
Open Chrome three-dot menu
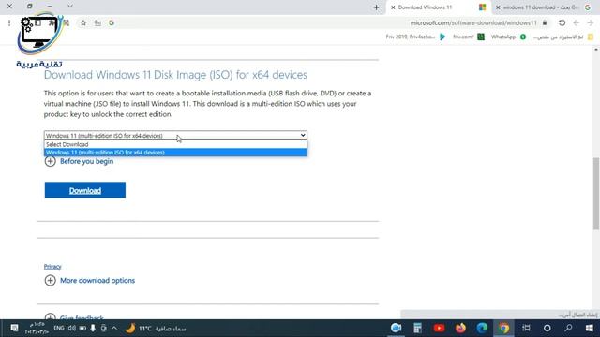[9, 22]
